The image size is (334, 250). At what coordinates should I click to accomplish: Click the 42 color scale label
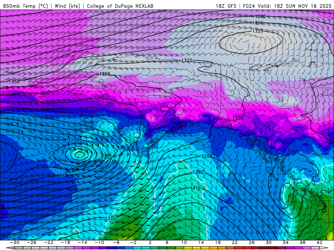pyautogui.click(x=319, y=242)
